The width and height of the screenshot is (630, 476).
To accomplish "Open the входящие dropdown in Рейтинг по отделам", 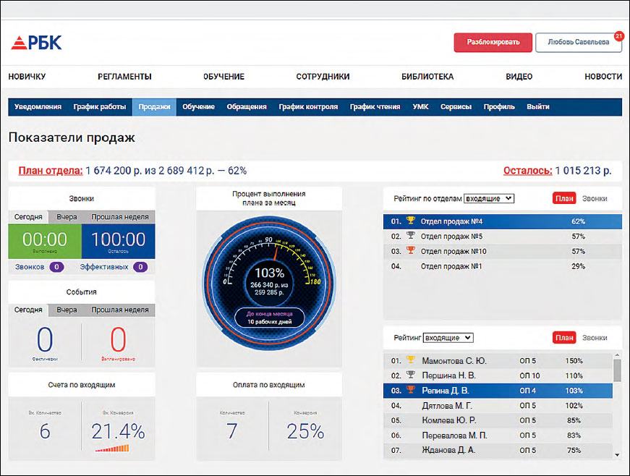I will 488,198.
